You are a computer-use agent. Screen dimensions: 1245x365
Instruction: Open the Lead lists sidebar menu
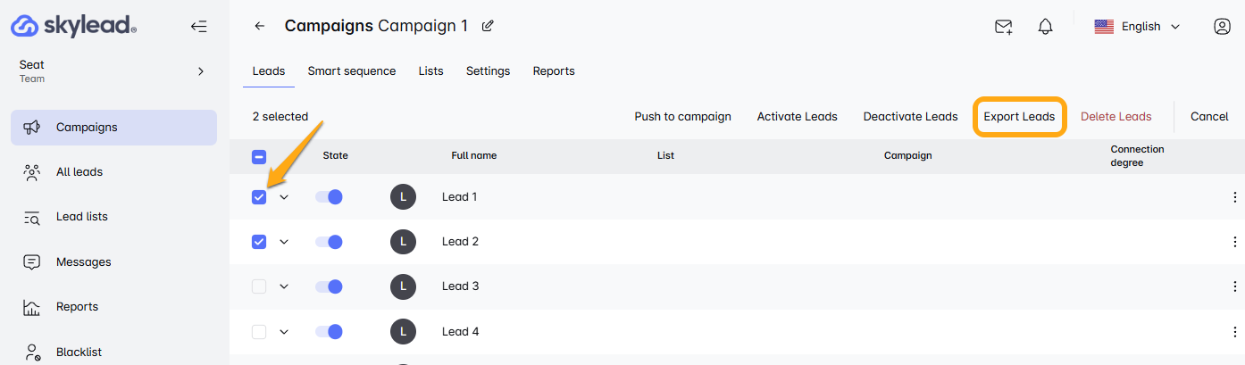81,217
